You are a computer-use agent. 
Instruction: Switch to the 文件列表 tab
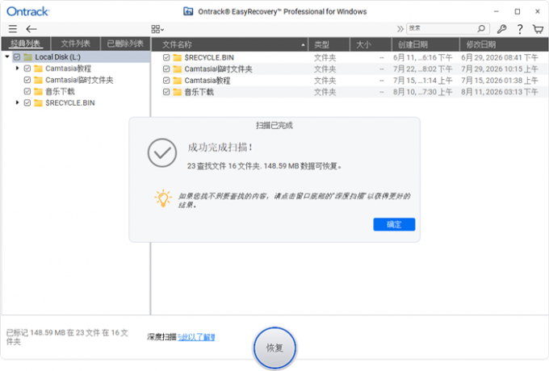tap(76, 44)
